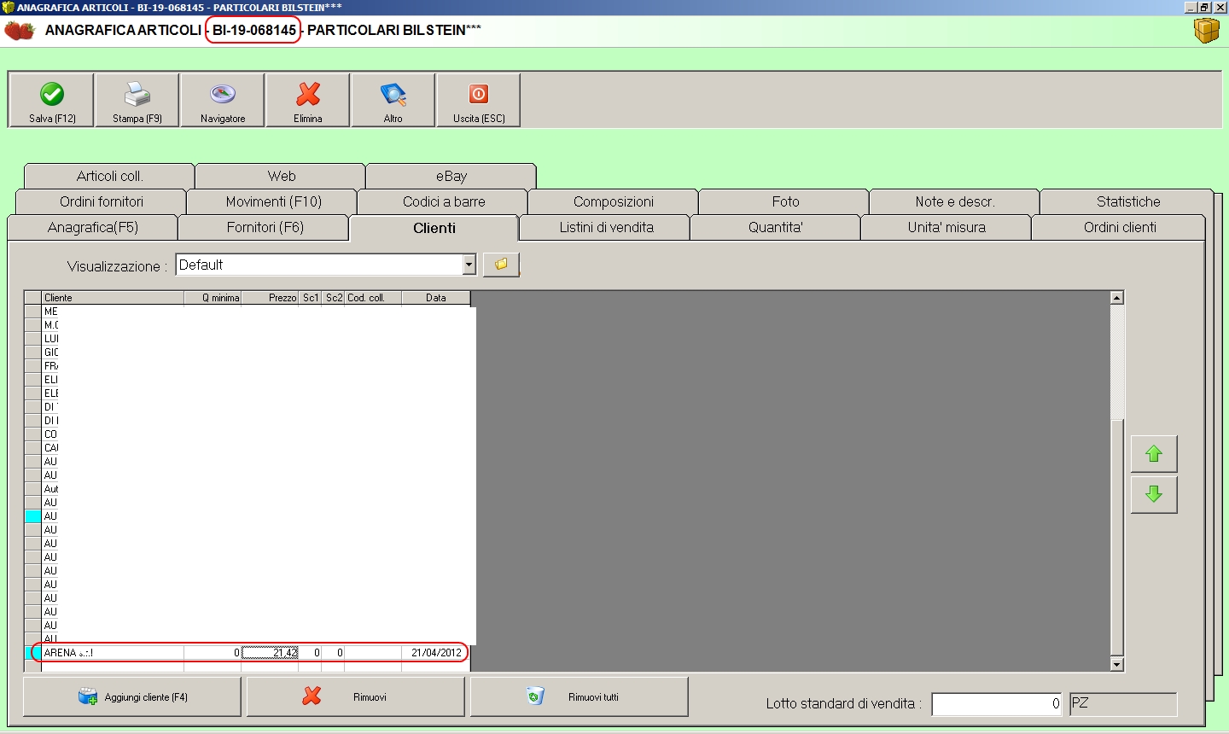
Task: Show the Foto tab
Action: click(x=785, y=201)
